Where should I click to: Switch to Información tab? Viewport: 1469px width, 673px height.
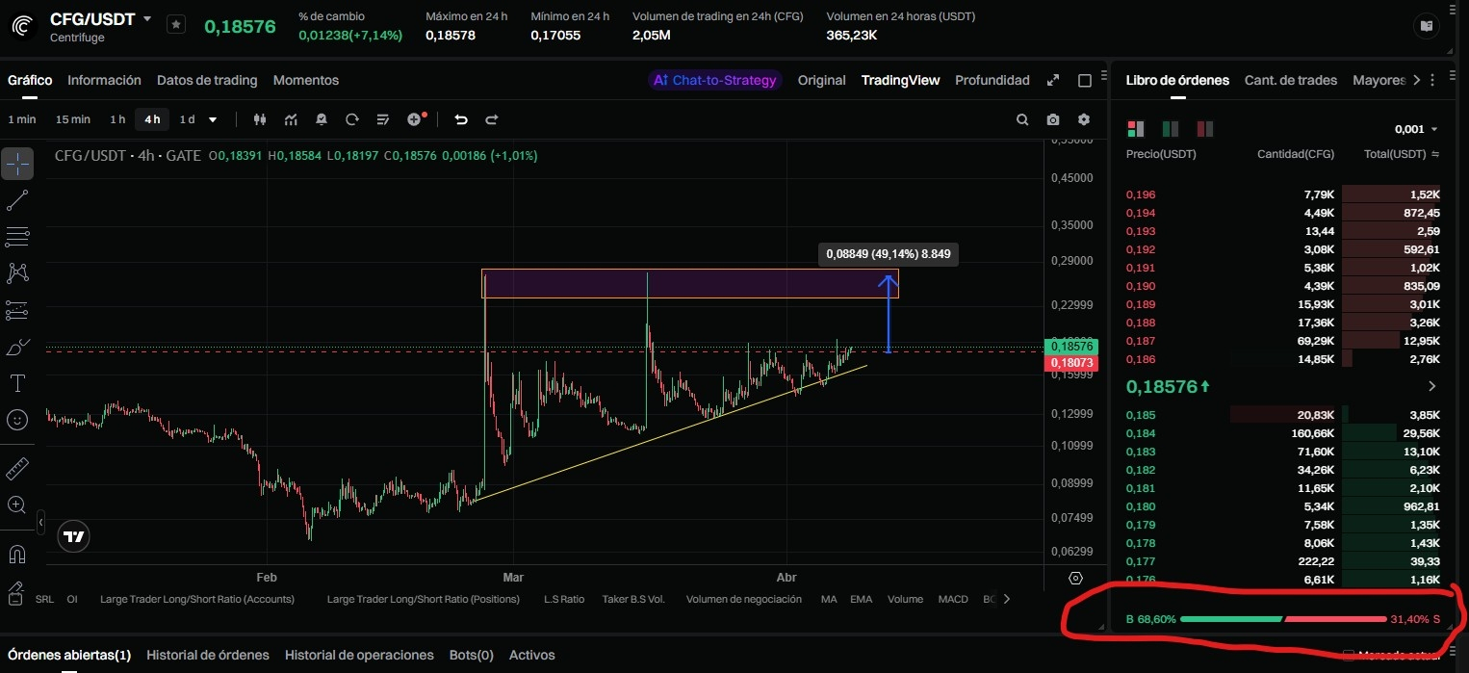pyautogui.click(x=104, y=80)
